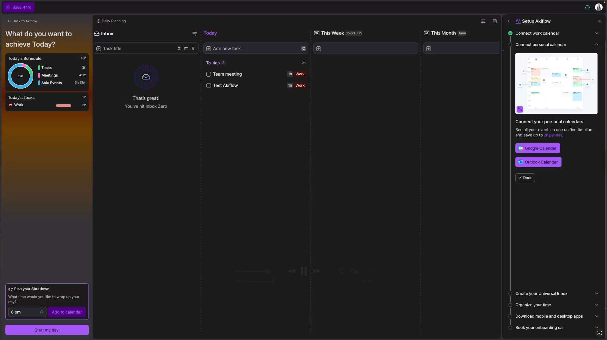Viewport: 607px width, 340px height.
Task: Mark Test Akiflow as complete
Action: pyautogui.click(x=209, y=85)
